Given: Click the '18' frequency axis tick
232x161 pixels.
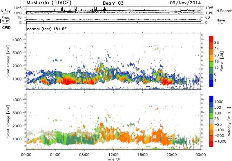Looking at the screenshot, I should [x=19, y=17].
